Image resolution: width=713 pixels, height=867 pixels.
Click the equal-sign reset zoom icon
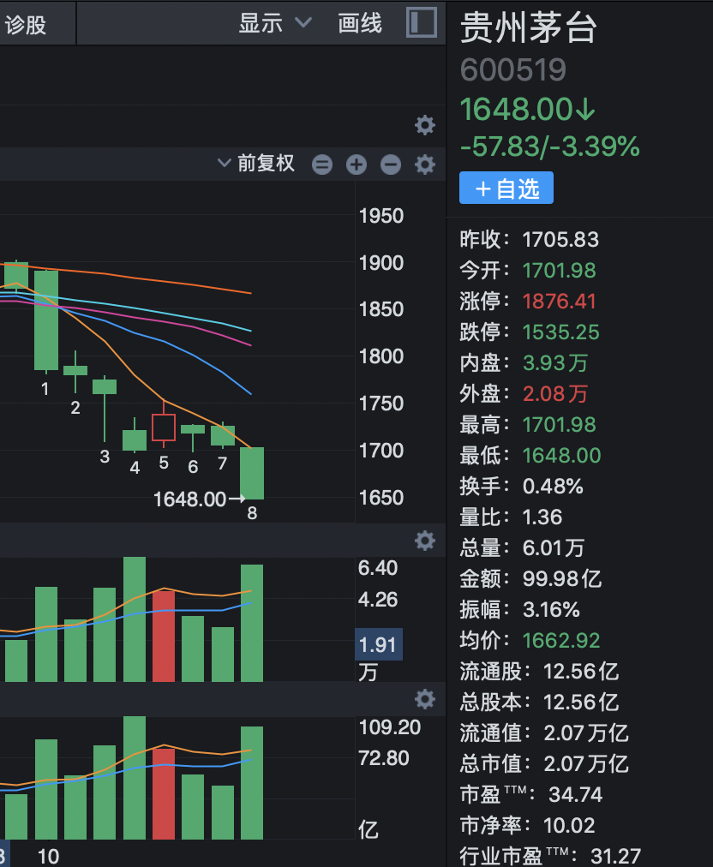click(322, 164)
